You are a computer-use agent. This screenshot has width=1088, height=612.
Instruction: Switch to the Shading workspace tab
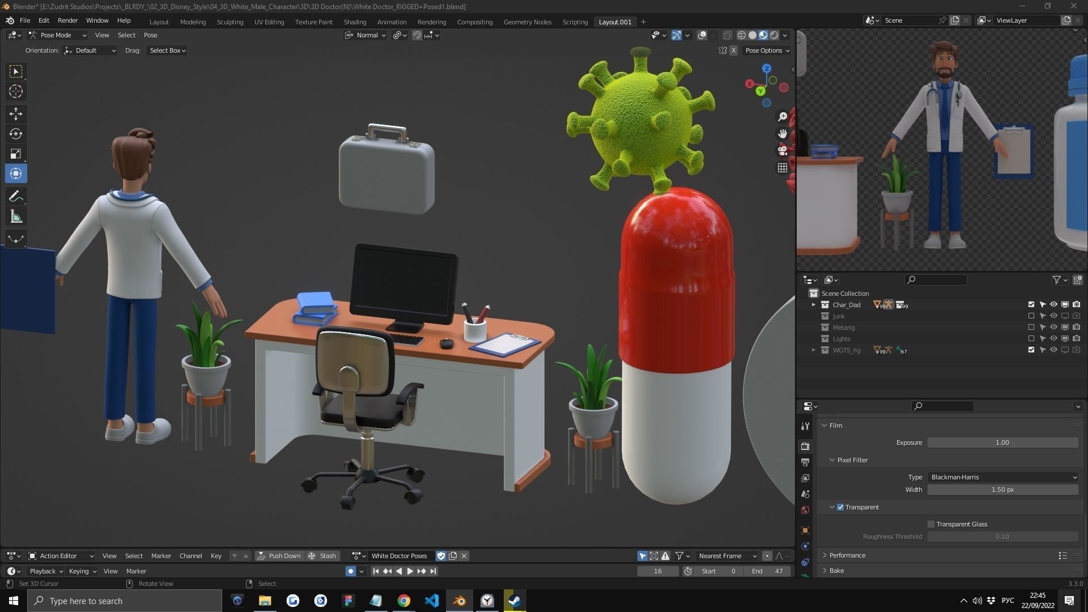(x=355, y=22)
